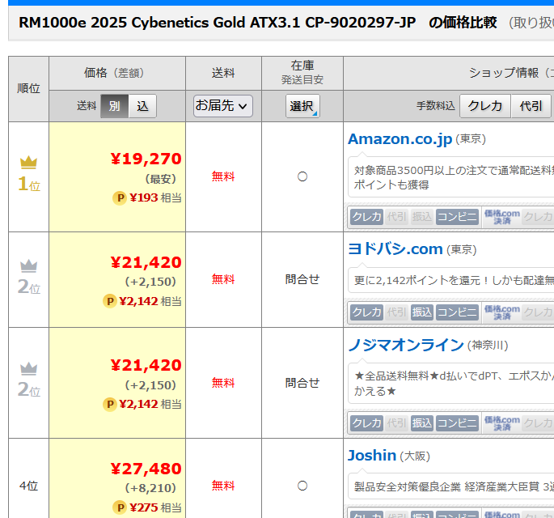Click 無料 shipping in Amazon row
The height and width of the screenshot is (518, 554).
223,176
